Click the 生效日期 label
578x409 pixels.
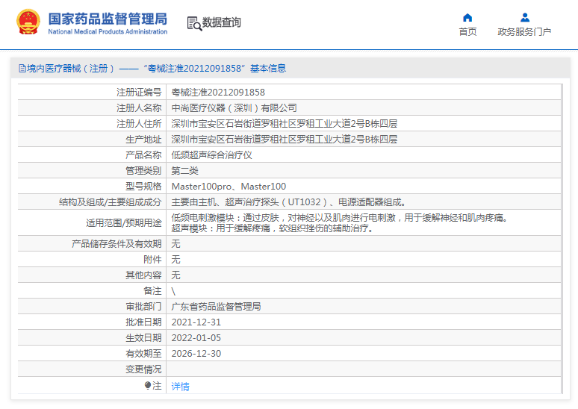[143, 338]
